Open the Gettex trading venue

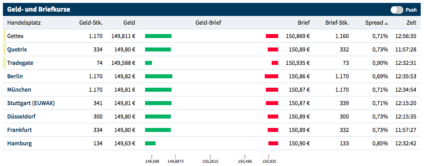pyautogui.click(x=15, y=36)
